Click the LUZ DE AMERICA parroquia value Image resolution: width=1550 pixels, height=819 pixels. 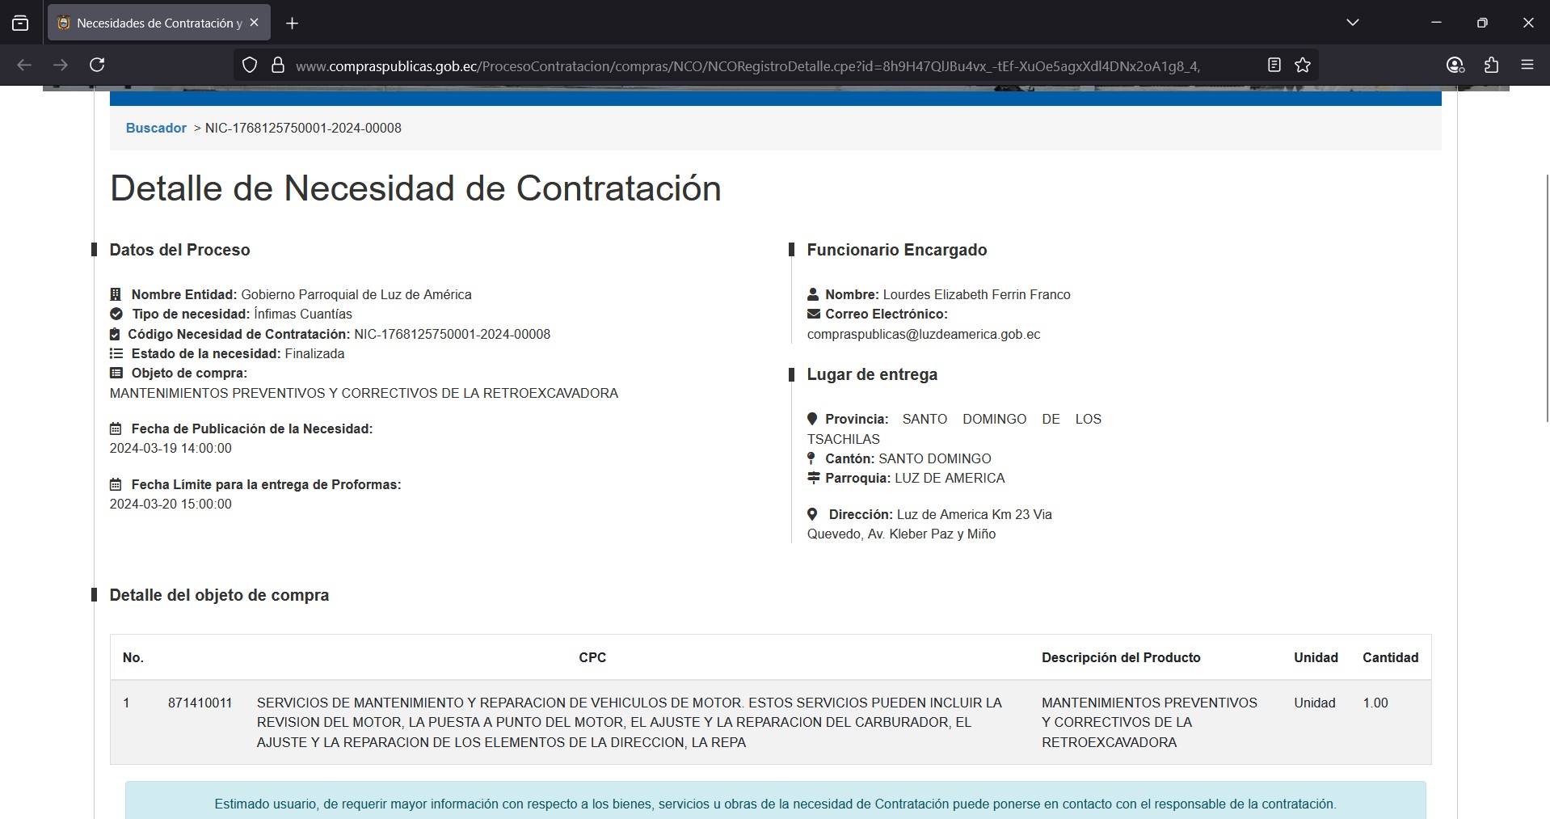[950, 478]
